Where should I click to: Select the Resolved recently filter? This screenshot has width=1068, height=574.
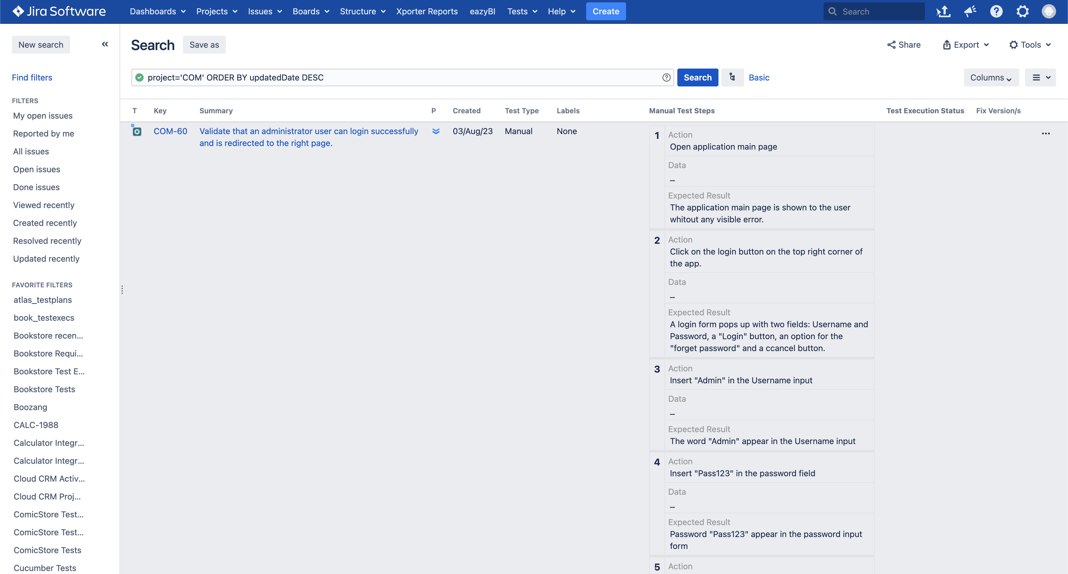click(x=47, y=241)
